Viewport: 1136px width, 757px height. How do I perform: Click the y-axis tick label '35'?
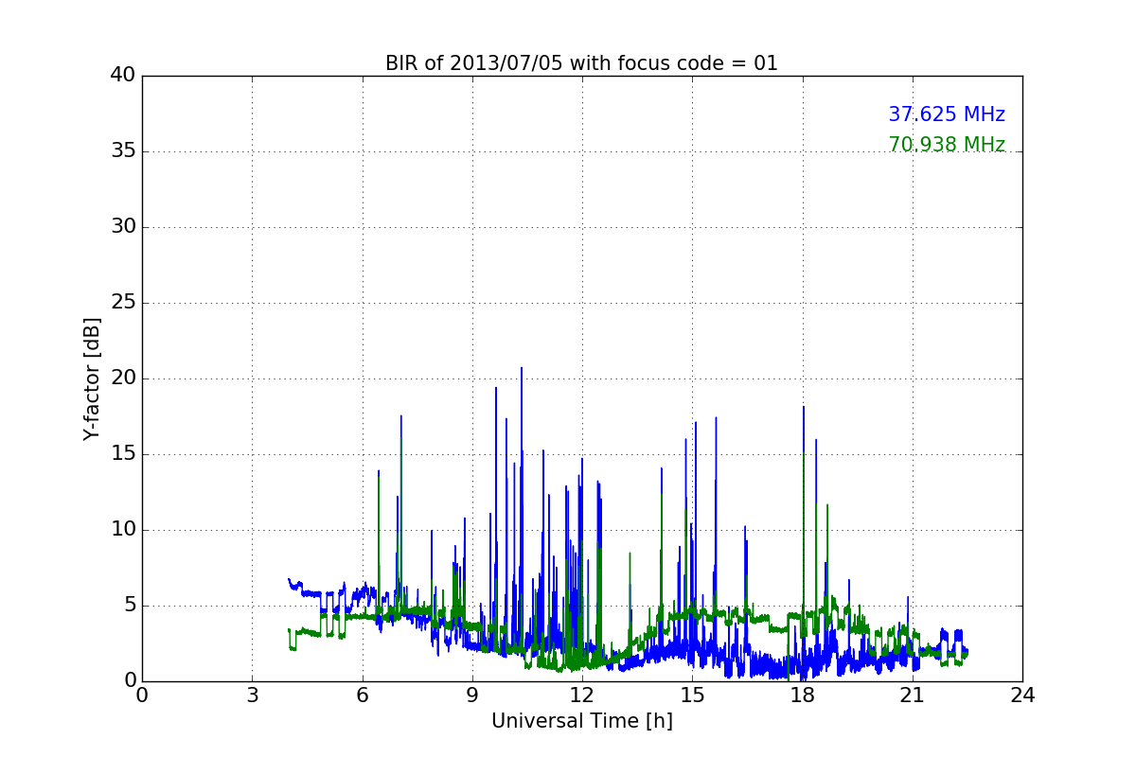[123, 151]
